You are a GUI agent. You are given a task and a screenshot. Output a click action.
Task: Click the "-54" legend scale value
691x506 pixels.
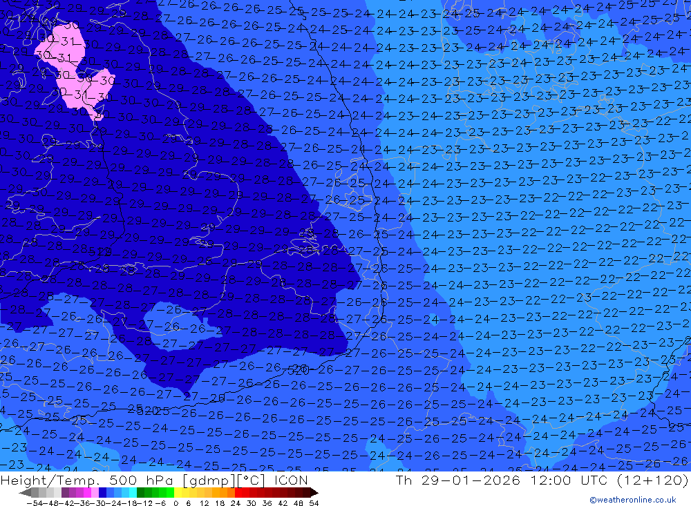click(35, 503)
